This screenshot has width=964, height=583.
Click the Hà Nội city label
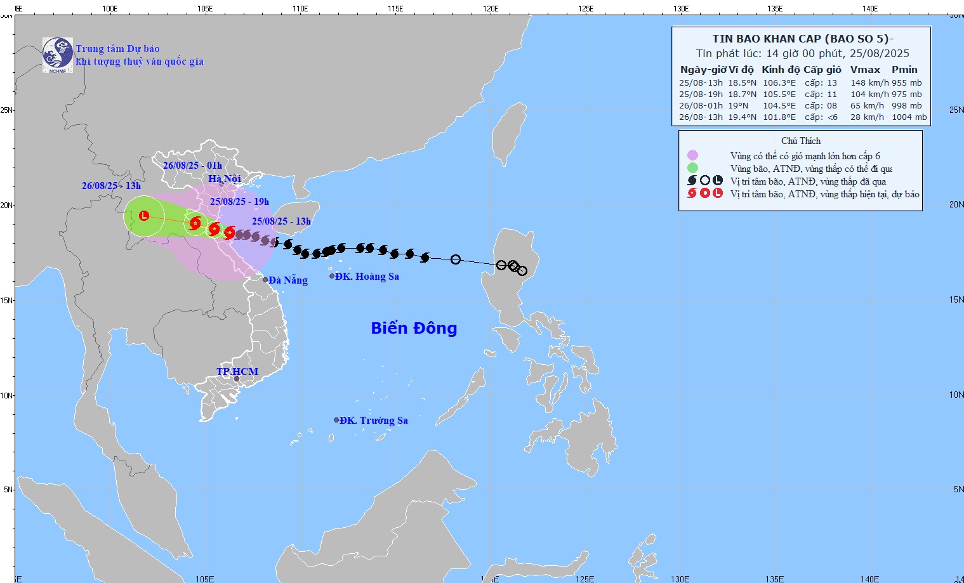[x=225, y=179]
